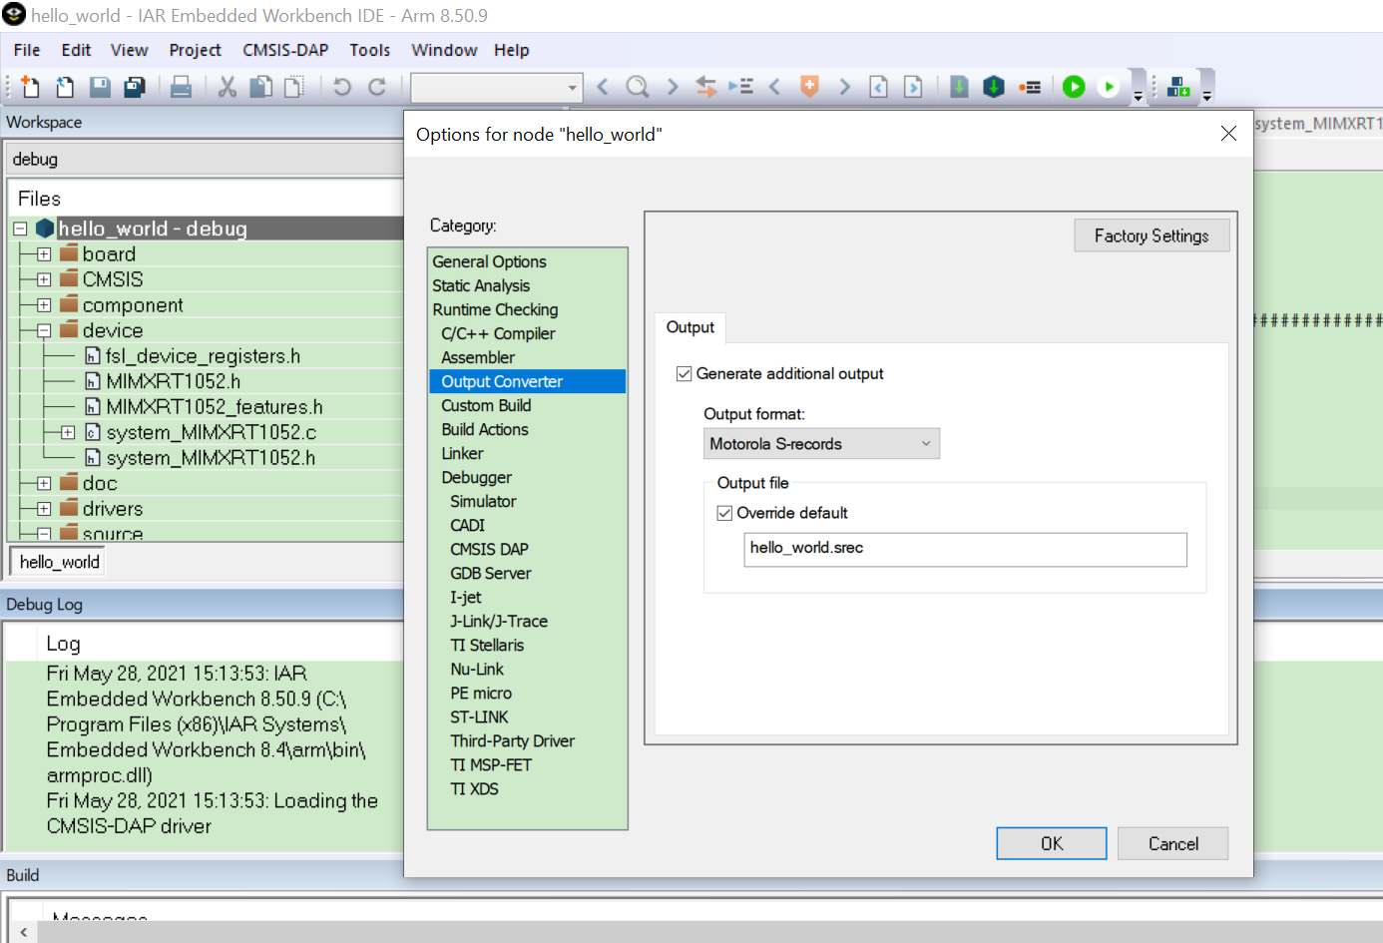Click the Download and Debug green icon
1383x943 pixels.
click(x=1074, y=87)
